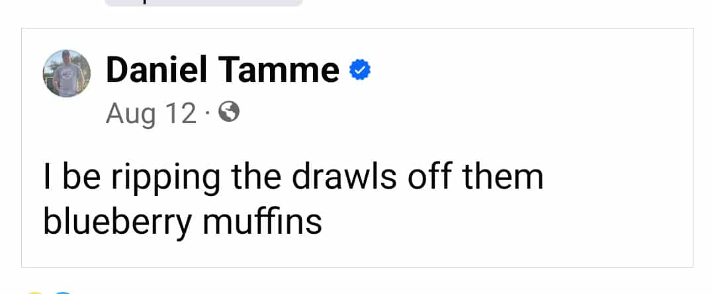The width and height of the screenshot is (712, 294).
Task: Click the word 'Aug' in the date
Action: point(130,115)
